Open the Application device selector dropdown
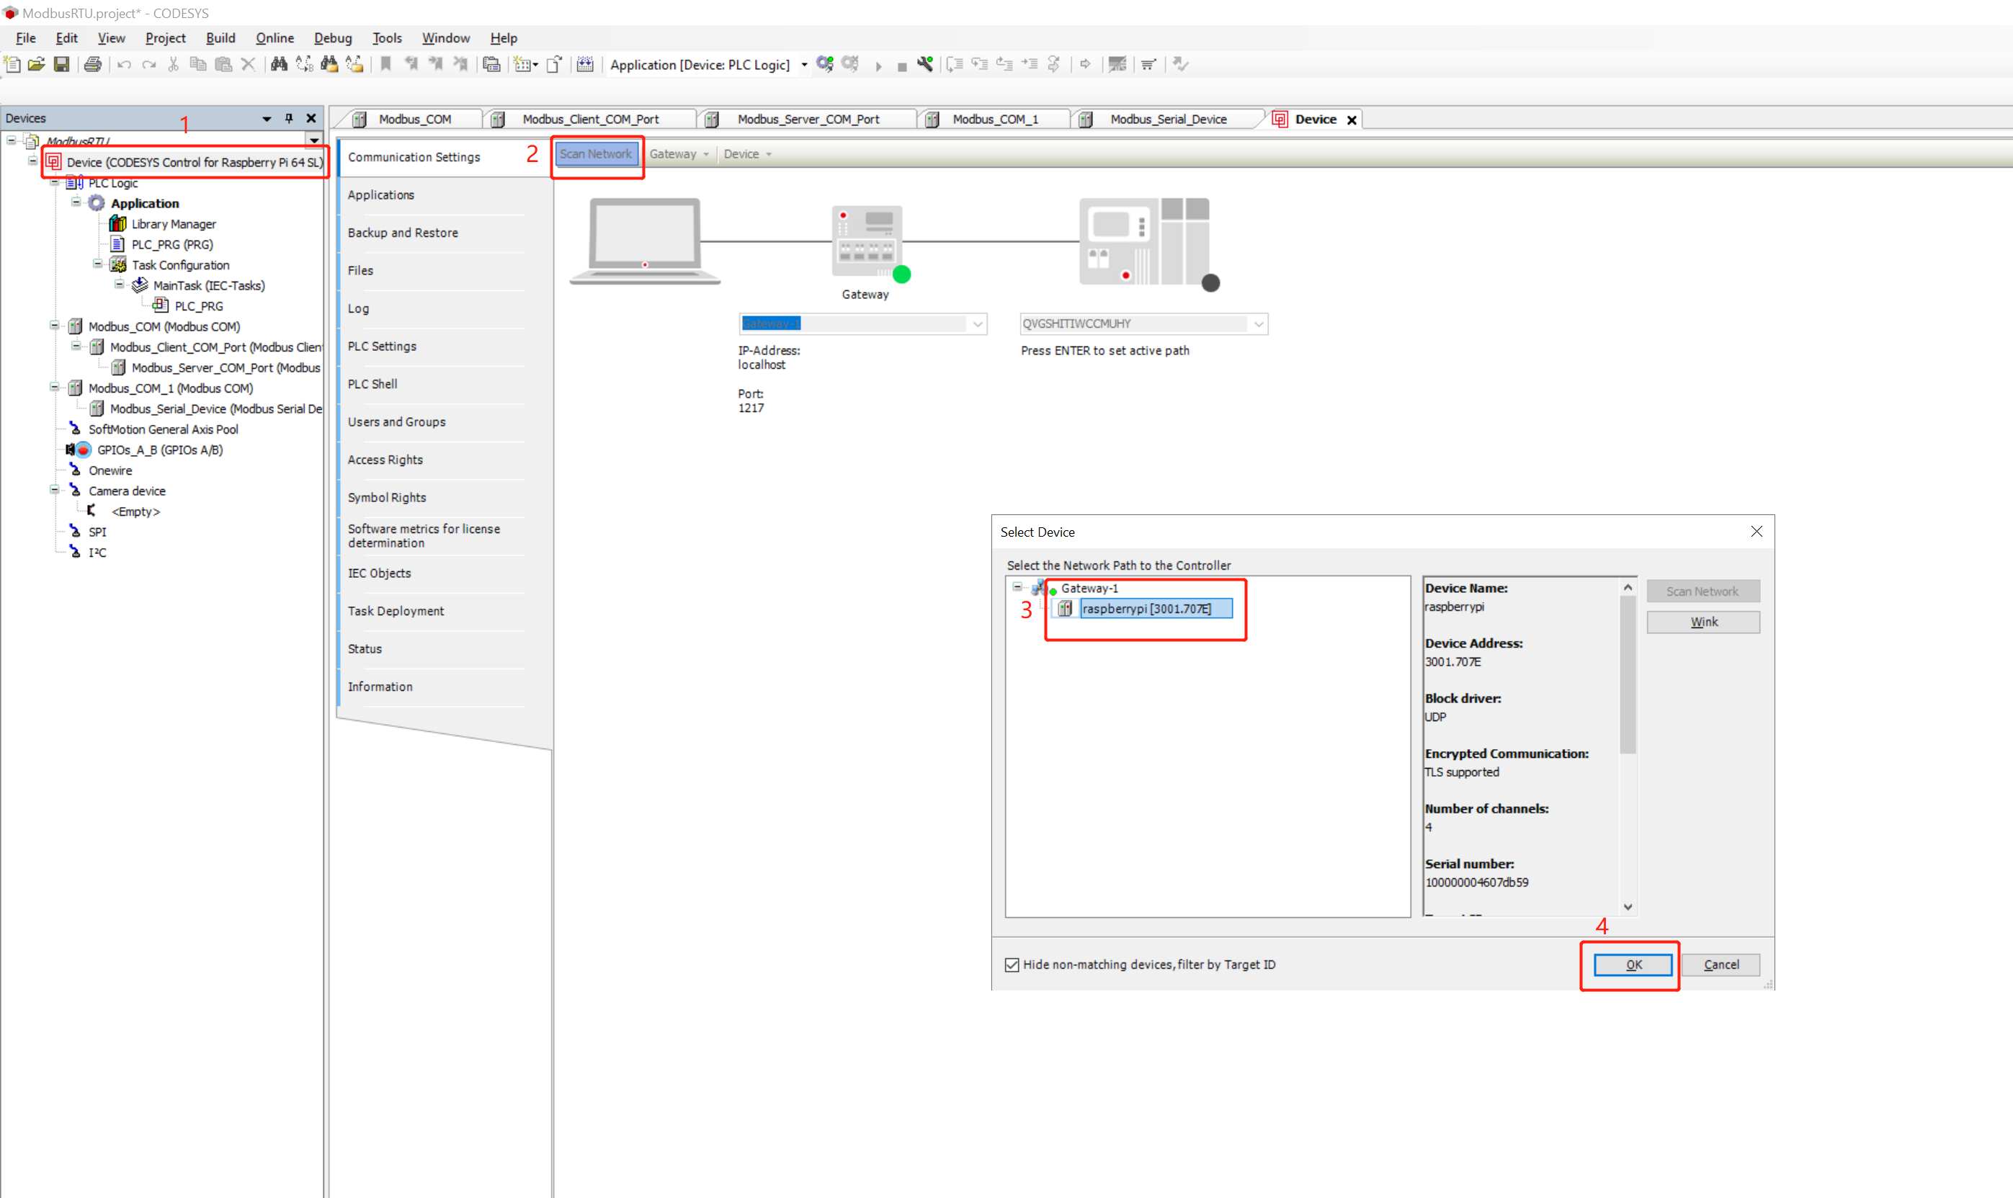 [x=805, y=65]
